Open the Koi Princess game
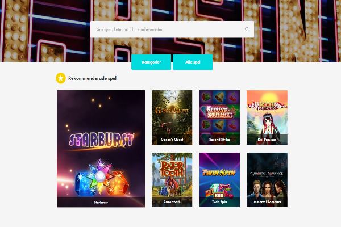 (x=267, y=117)
